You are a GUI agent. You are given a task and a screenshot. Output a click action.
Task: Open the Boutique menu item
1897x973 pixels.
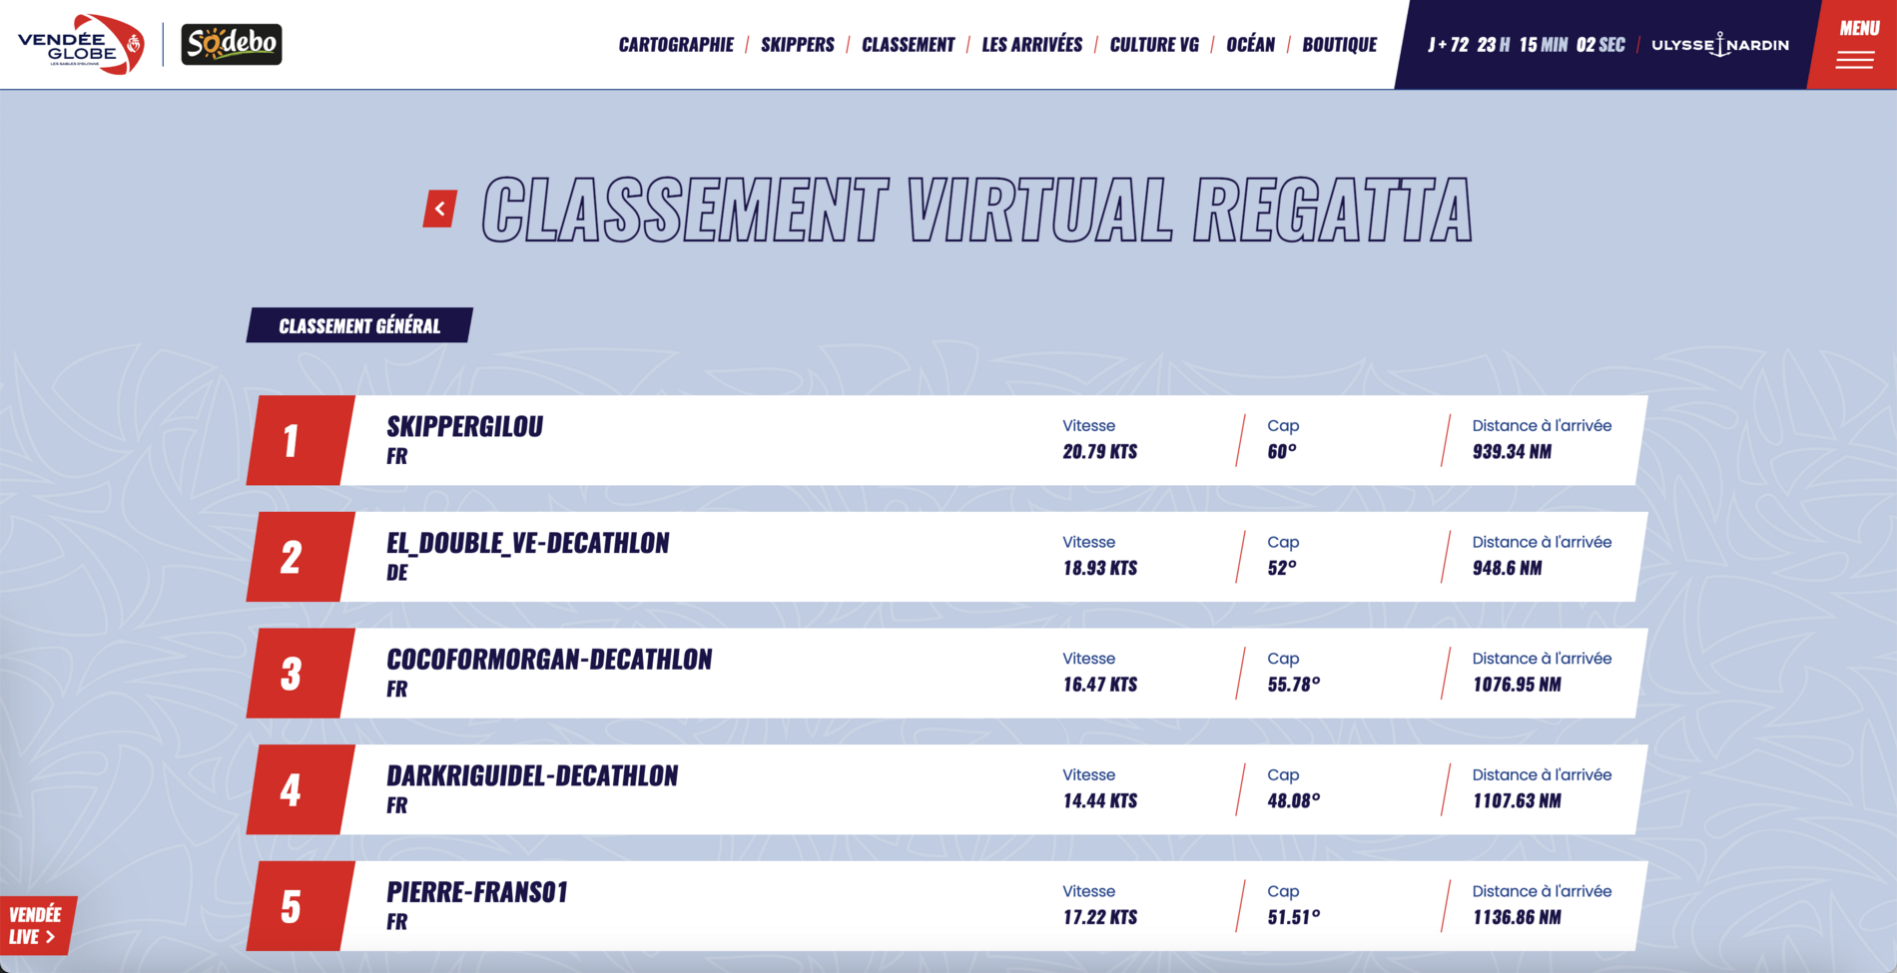(1339, 45)
